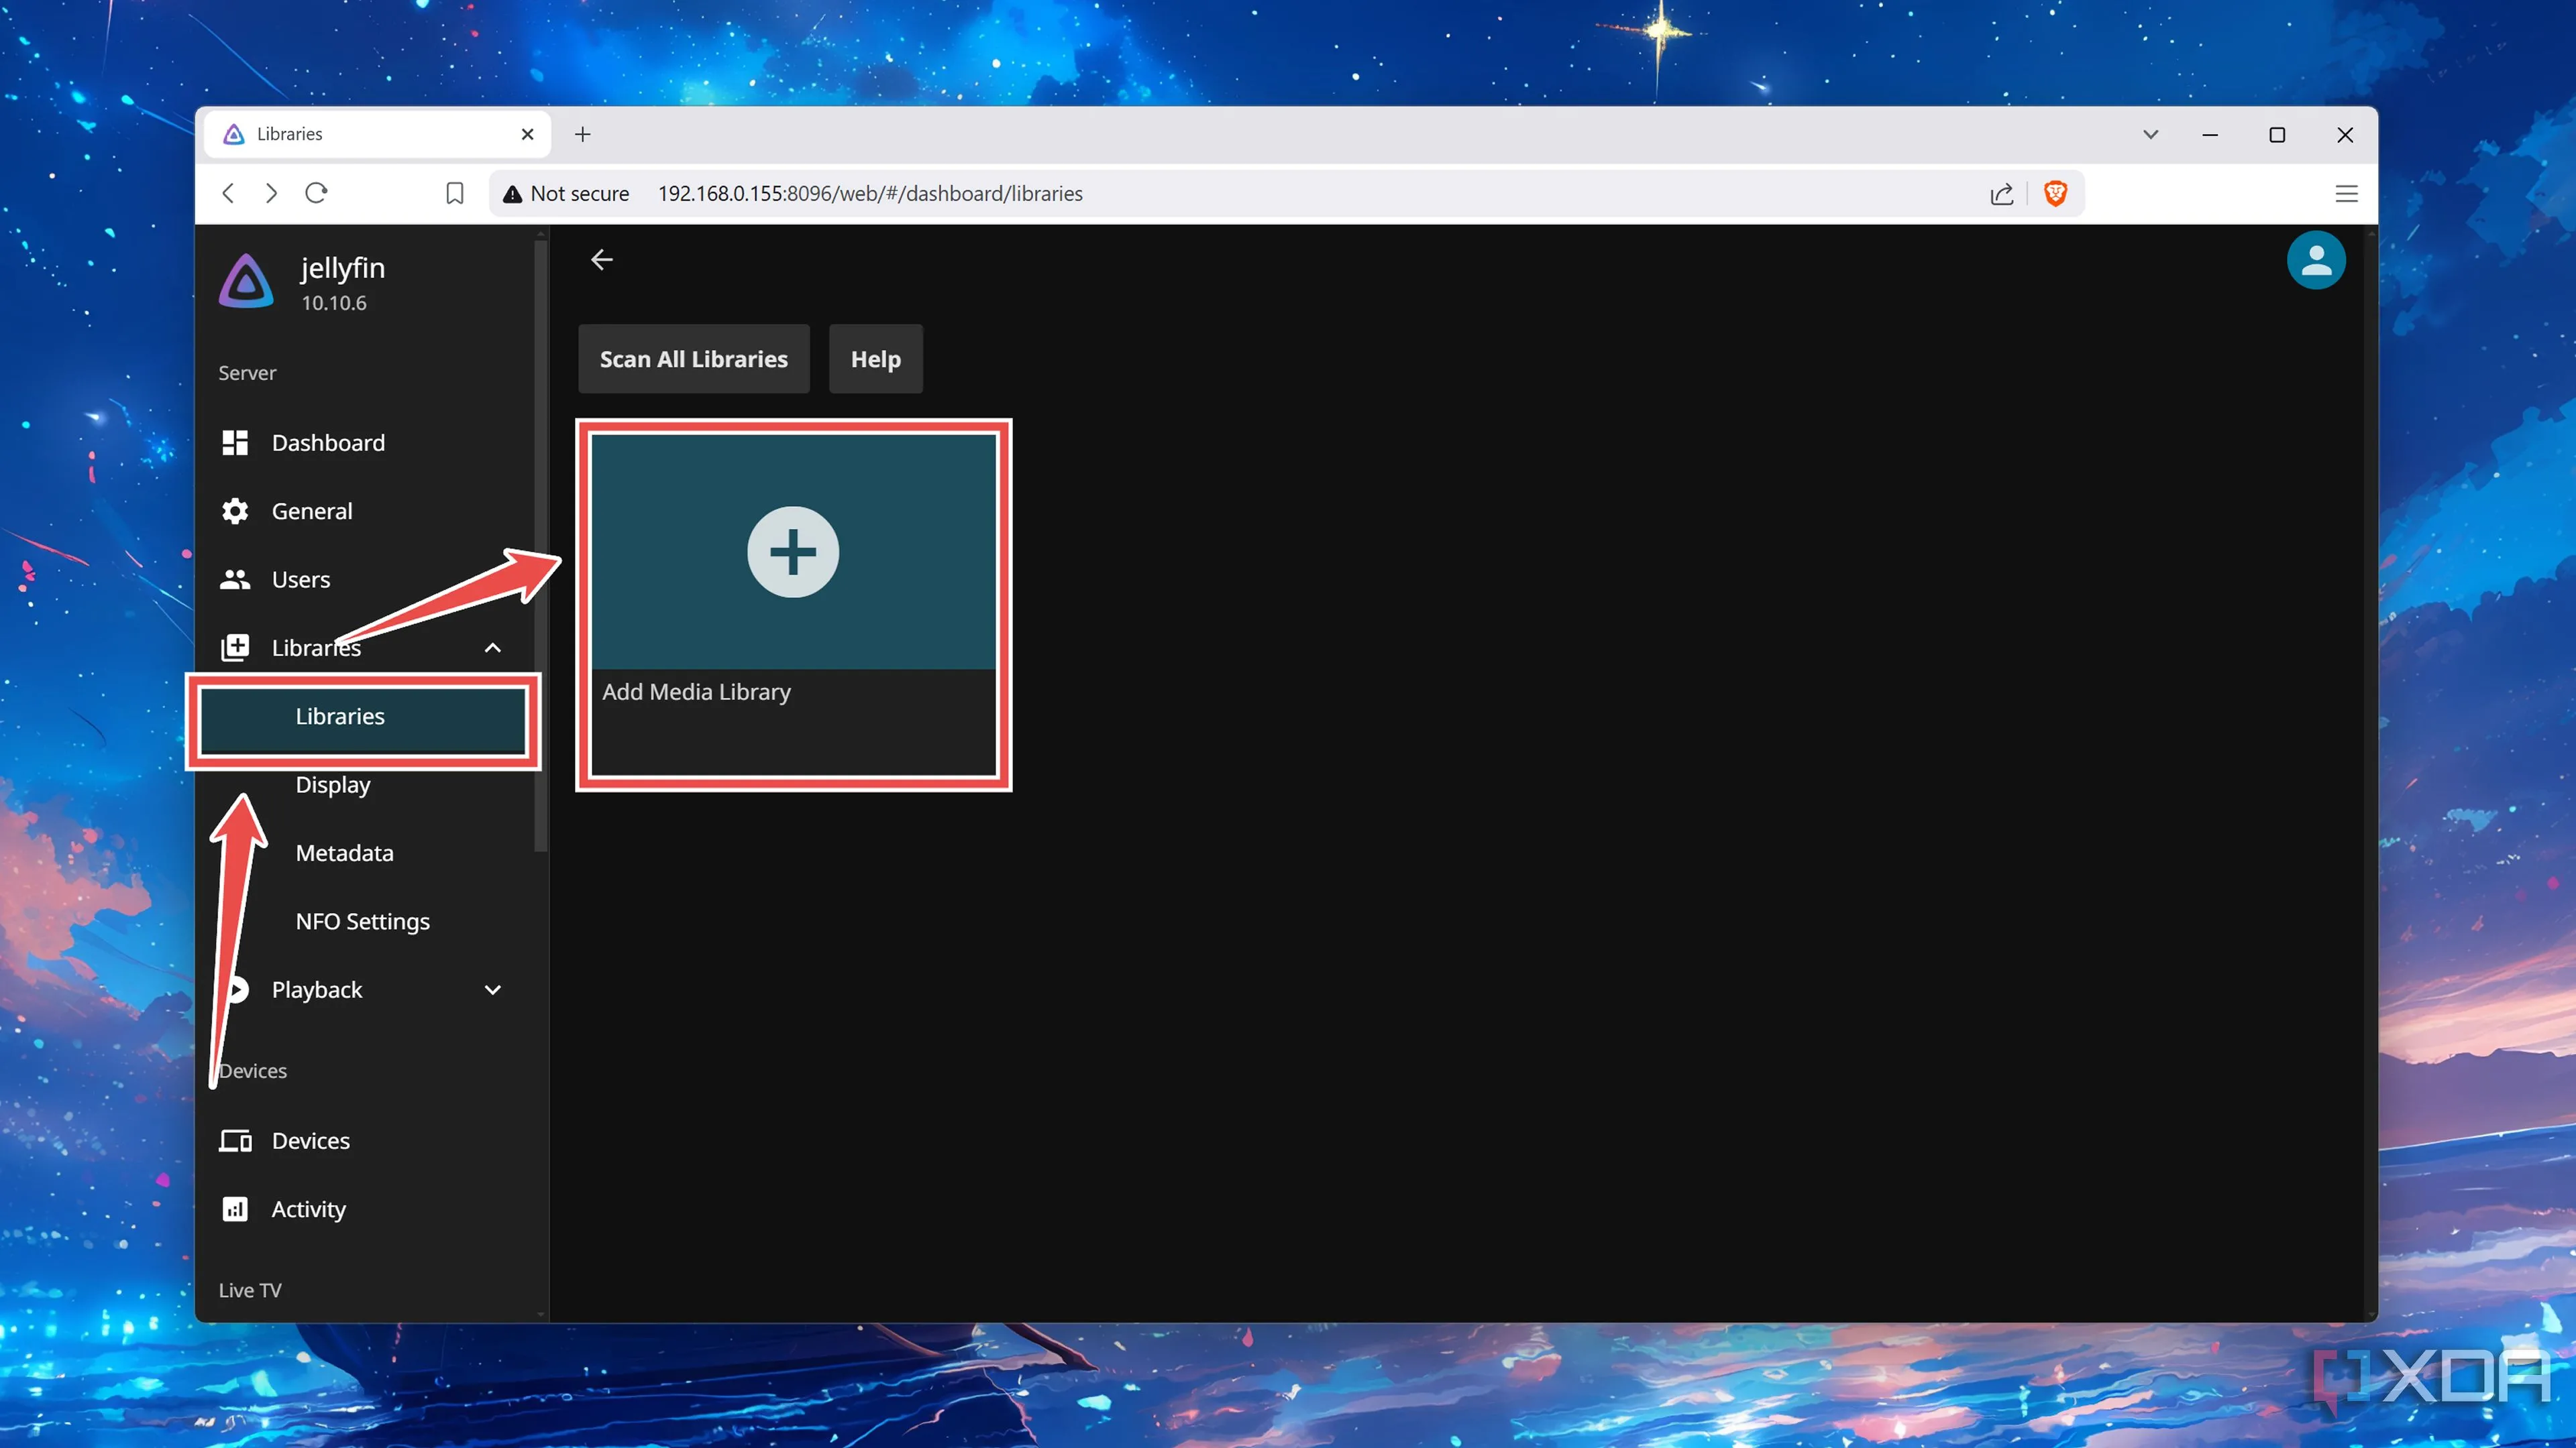The height and width of the screenshot is (1448, 2576).
Task: Collapse the Libraries sidebar section
Action: [492, 648]
